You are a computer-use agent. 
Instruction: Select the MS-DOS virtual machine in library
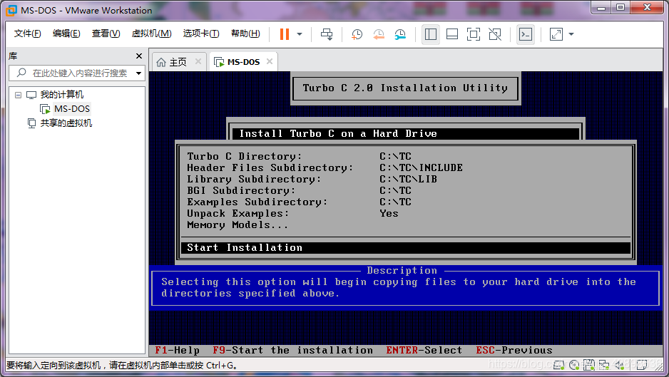(x=71, y=109)
